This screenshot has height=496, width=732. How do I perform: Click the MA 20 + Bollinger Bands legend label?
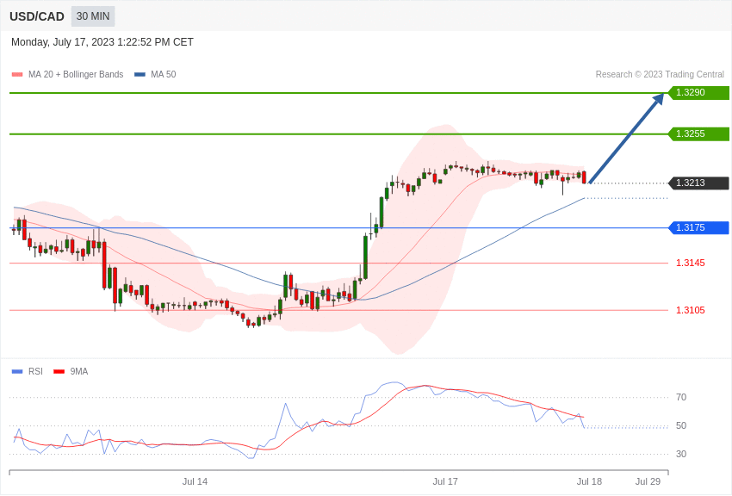coord(76,74)
